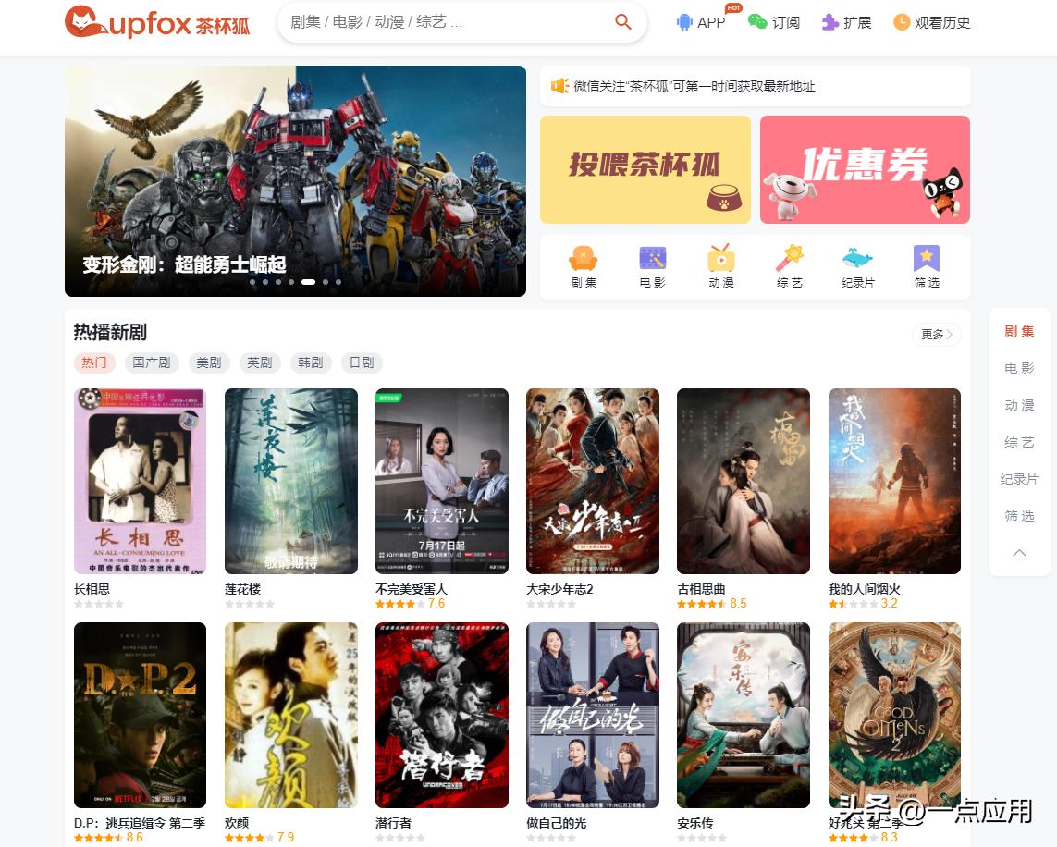This screenshot has height=847, width=1057.
Task: Open the 做自己的光 poster
Action: pyautogui.click(x=593, y=715)
